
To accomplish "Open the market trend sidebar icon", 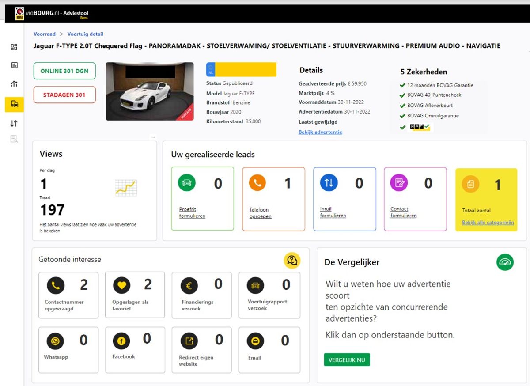I will (x=14, y=84).
